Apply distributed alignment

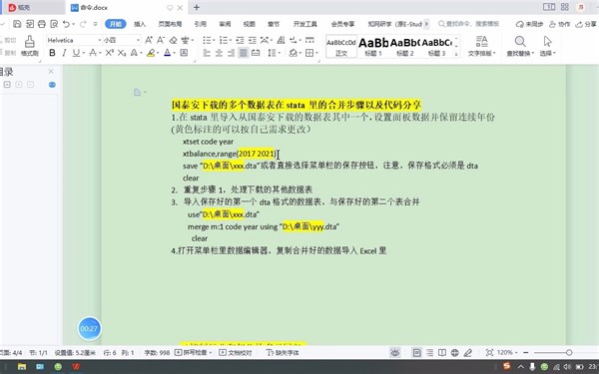click(256, 53)
